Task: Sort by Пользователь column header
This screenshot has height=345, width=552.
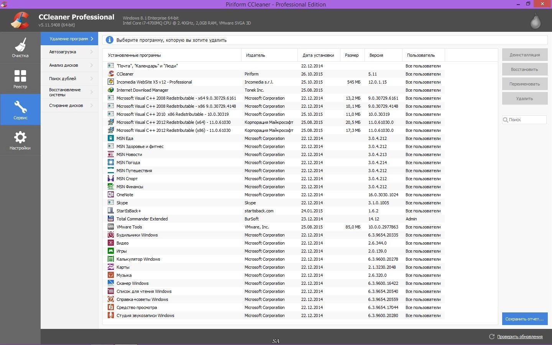Action: (424, 55)
